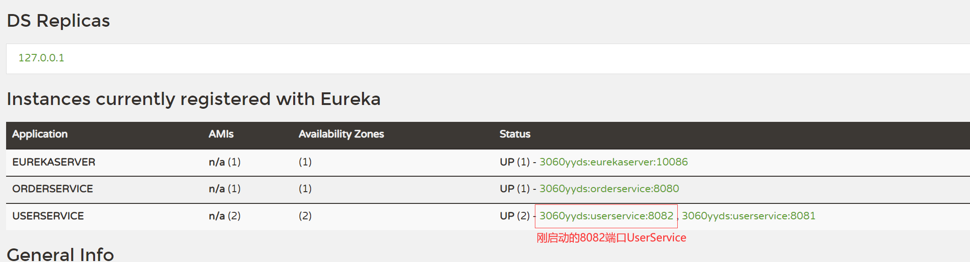Viewport: 970px width, 262px height.
Task: Click the Availability Zones column header
Action: click(341, 134)
